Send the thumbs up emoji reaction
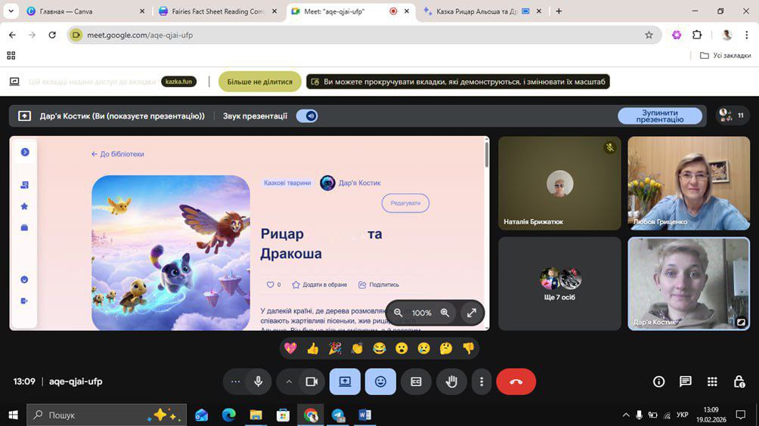This screenshot has width=759, height=426. [312, 348]
